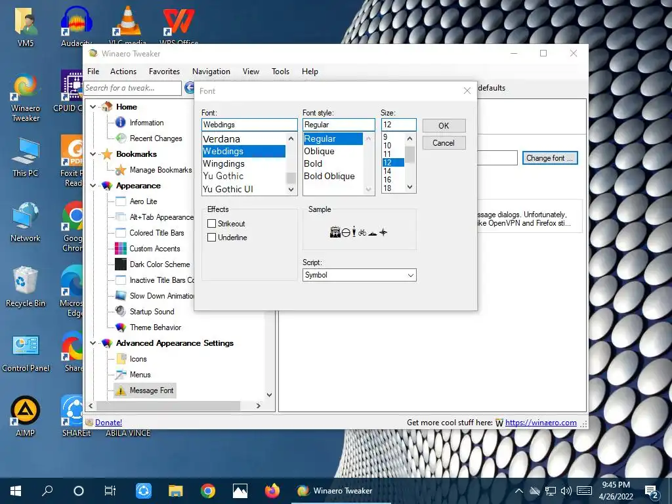Viewport: 672px width, 504px height.
Task: Choose Oblique font style
Action: click(320, 152)
